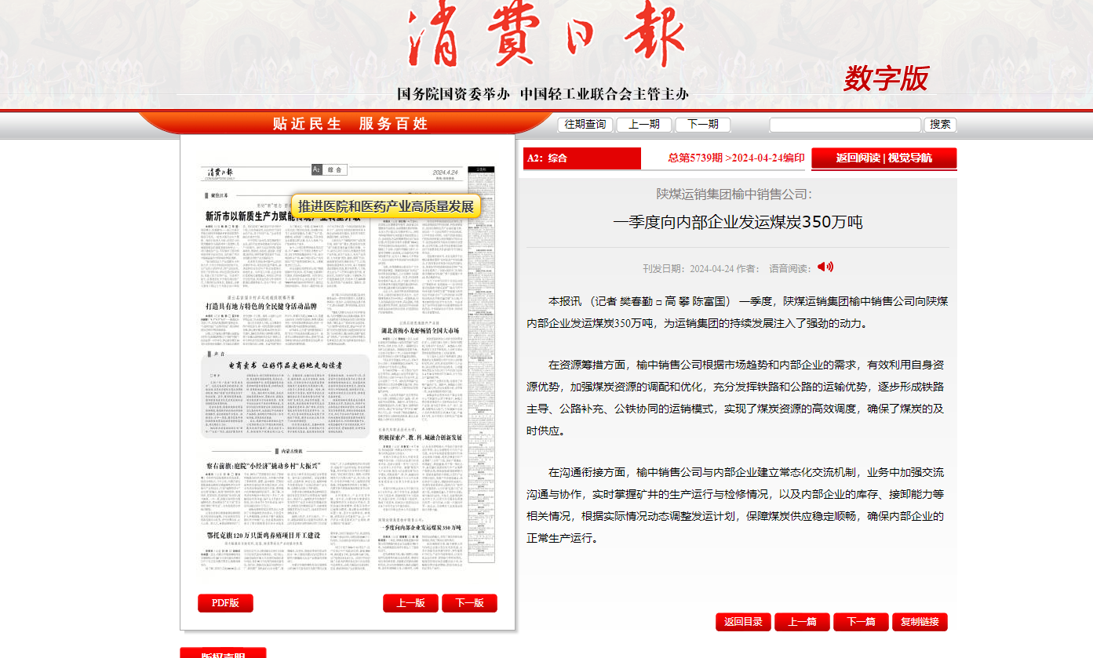The image size is (1093, 658).
Task: Click the 语音阅读: label
Action: pyautogui.click(x=790, y=268)
